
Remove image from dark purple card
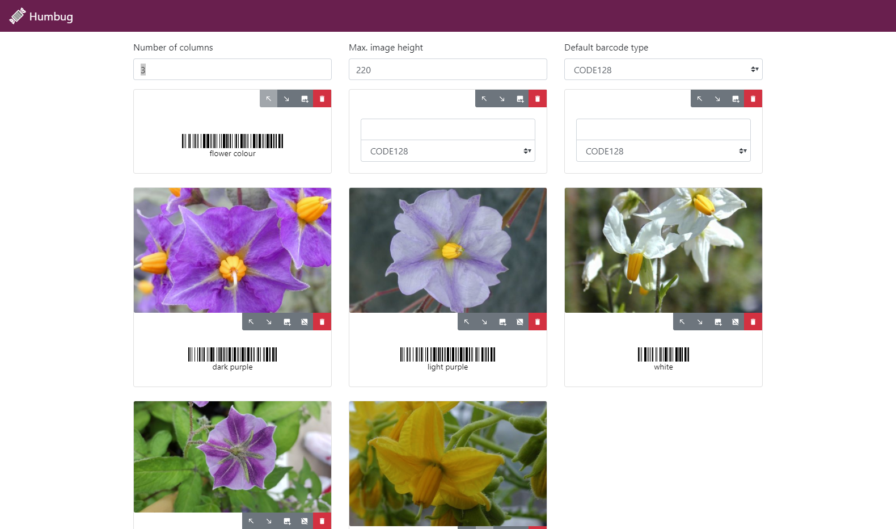[x=305, y=322]
